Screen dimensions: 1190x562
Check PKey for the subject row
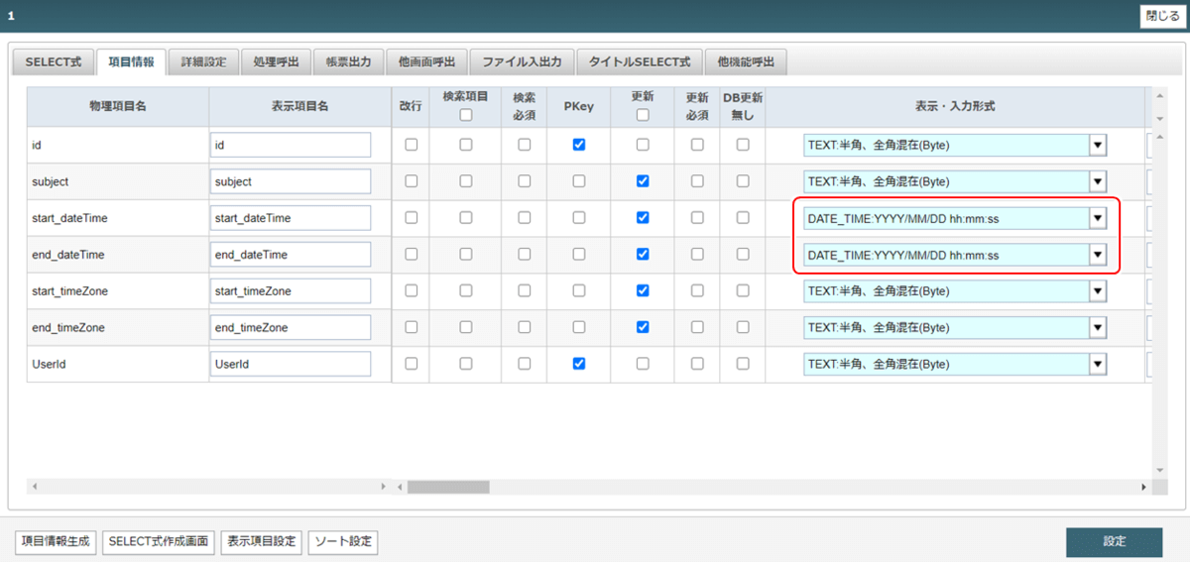point(579,181)
